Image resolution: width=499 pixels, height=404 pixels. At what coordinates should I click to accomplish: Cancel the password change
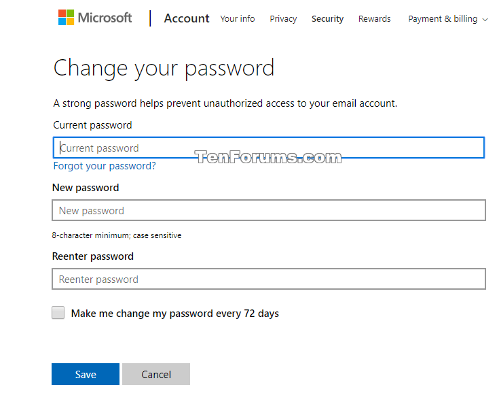pyautogui.click(x=156, y=374)
